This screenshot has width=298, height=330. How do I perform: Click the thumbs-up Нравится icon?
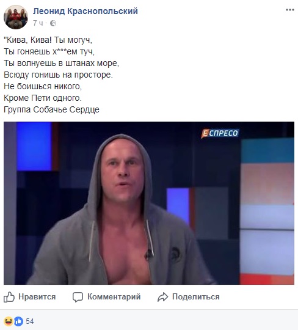[x=9, y=297]
